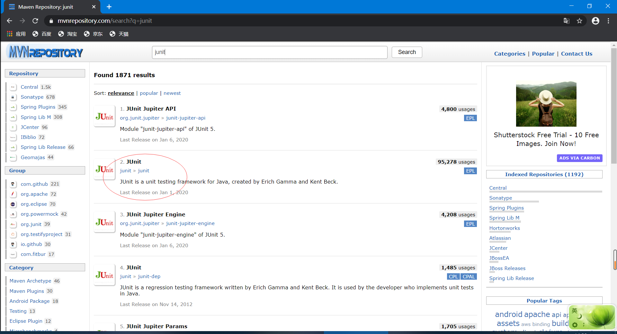This screenshot has width=617, height=334.
Task: Click the junit-dep result JUnit logo
Action: pos(104,275)
